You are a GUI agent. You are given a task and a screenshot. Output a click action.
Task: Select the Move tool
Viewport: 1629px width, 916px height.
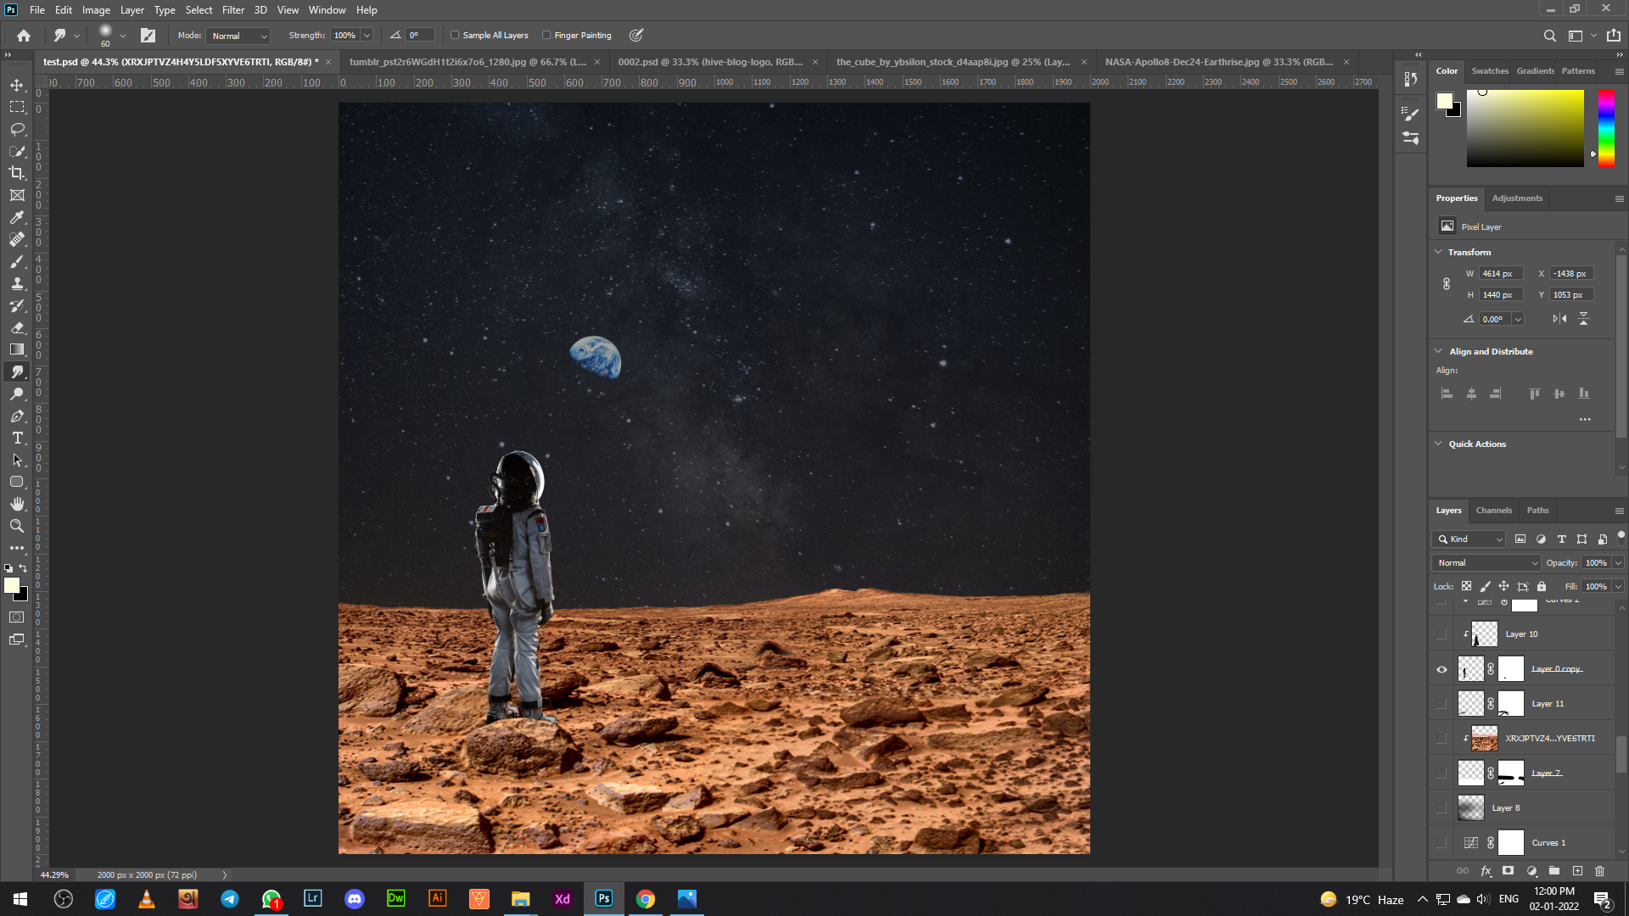tap(17, 85)
